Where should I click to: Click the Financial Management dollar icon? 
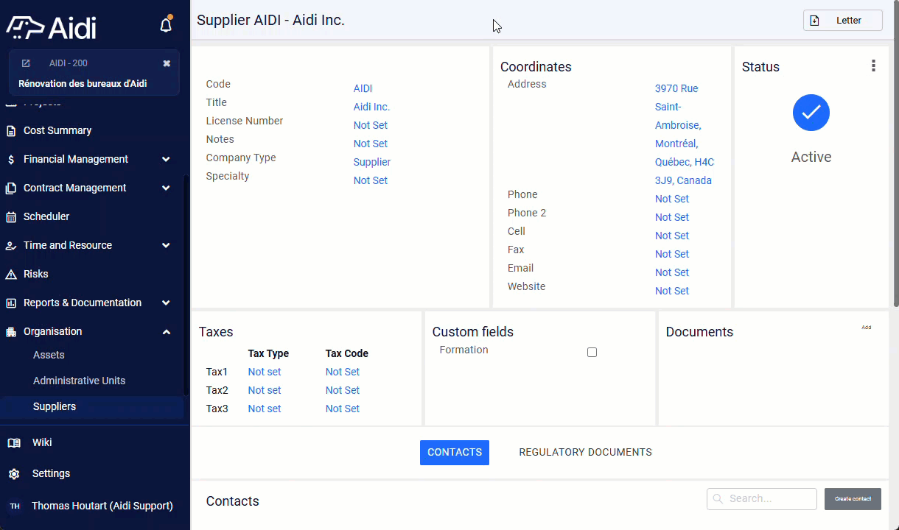(11, 160)
